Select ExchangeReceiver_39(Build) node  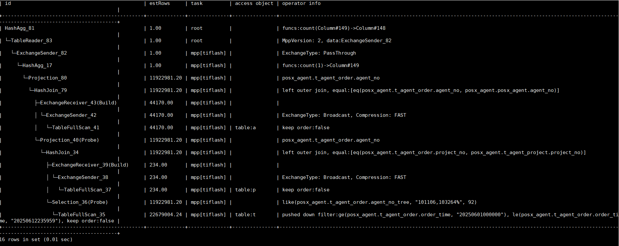90,165
